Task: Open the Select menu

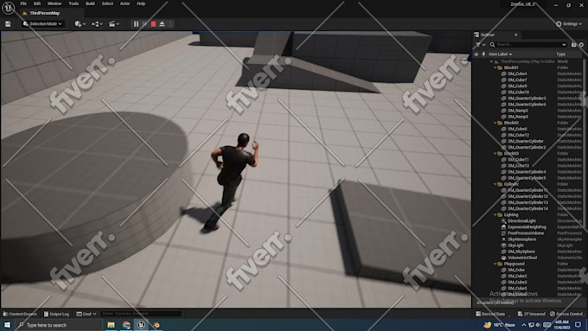Action: (107, 3)
